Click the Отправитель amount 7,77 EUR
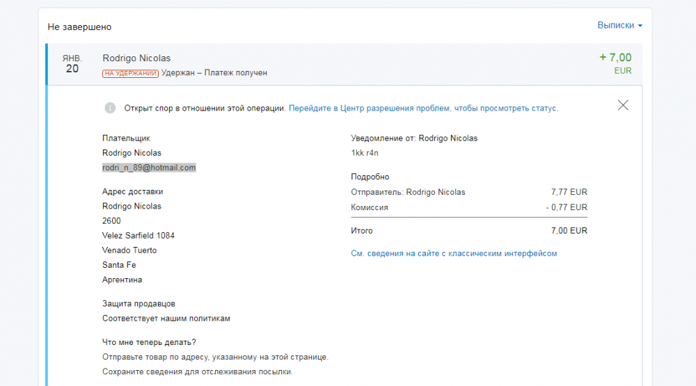This screenshot has height=386, width=696. (569, 192)
